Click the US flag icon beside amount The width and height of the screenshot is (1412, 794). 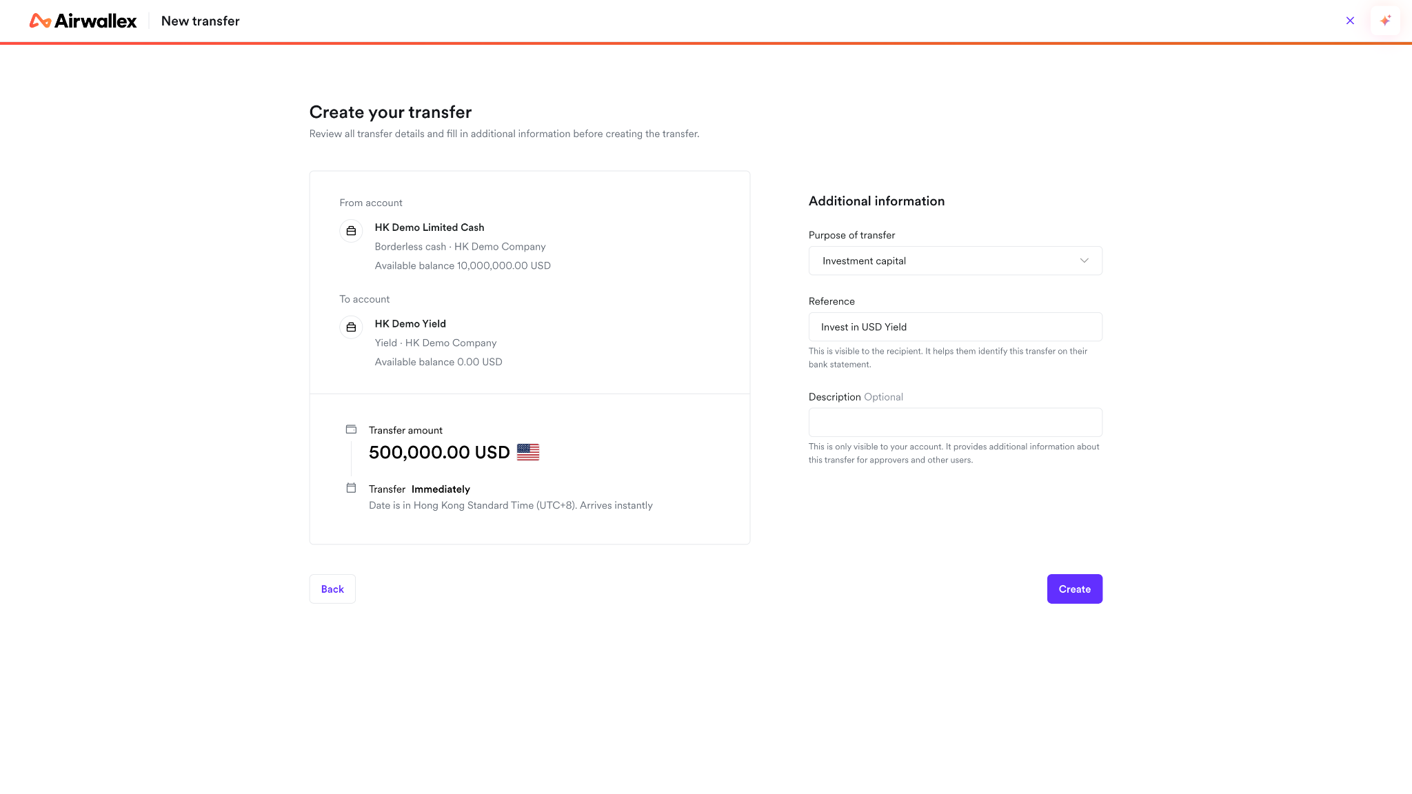pyautogui.click(x=528, y=452)
